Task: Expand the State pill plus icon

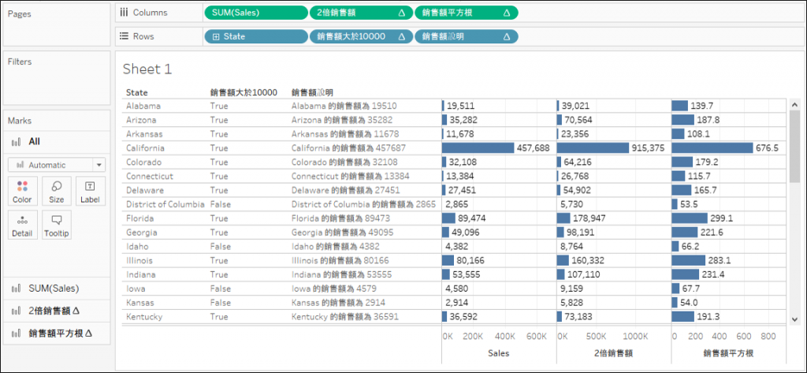Action: tap(216, 36)
